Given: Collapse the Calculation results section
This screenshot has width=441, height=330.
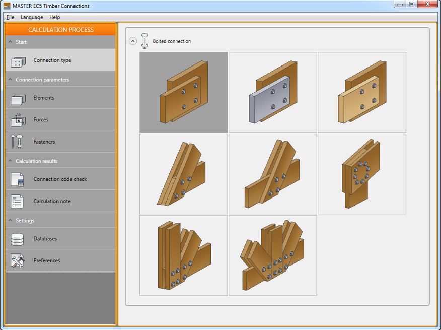Looking at the screenshot, I should tap(10, 161).
